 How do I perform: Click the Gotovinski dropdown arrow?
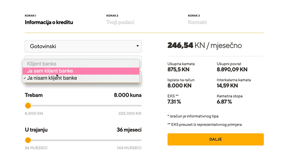tap(137, 46)
